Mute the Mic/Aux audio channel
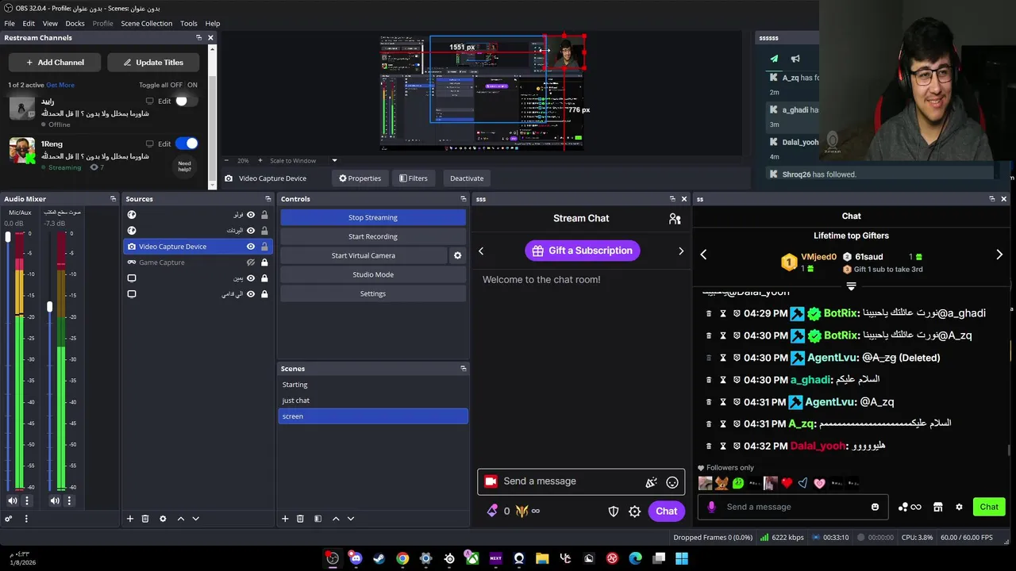The height and width of the screenshot is (571, 1016). 13,500
